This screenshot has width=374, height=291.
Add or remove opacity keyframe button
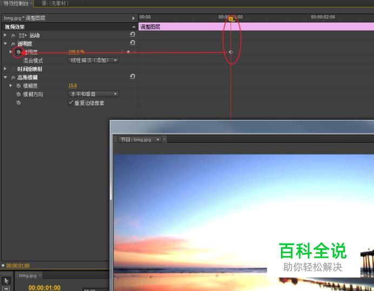[x=128, y=52]
